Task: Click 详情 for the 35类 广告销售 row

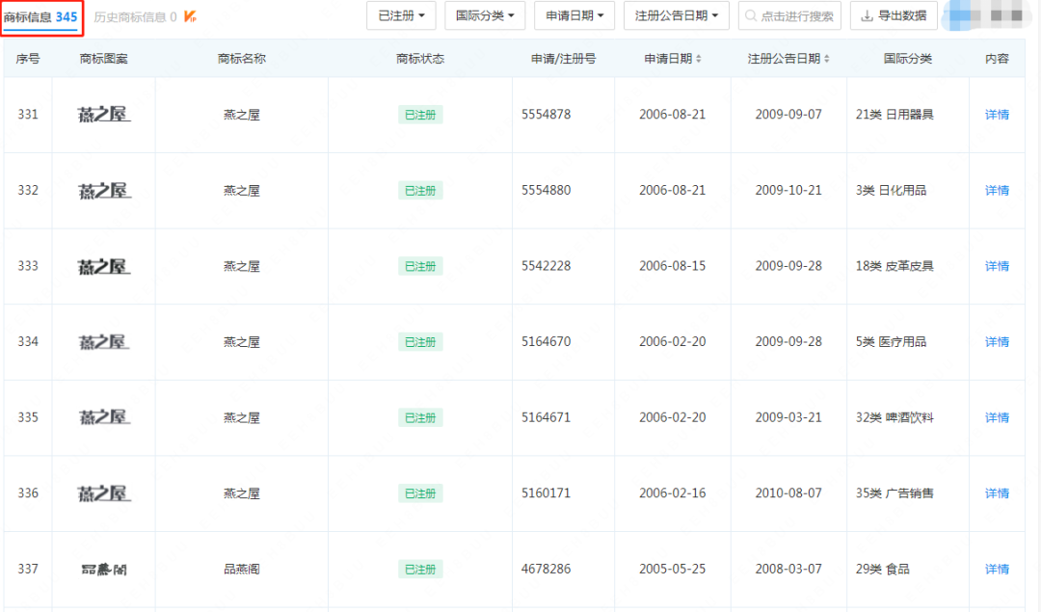Action: (x=997, y=493)
